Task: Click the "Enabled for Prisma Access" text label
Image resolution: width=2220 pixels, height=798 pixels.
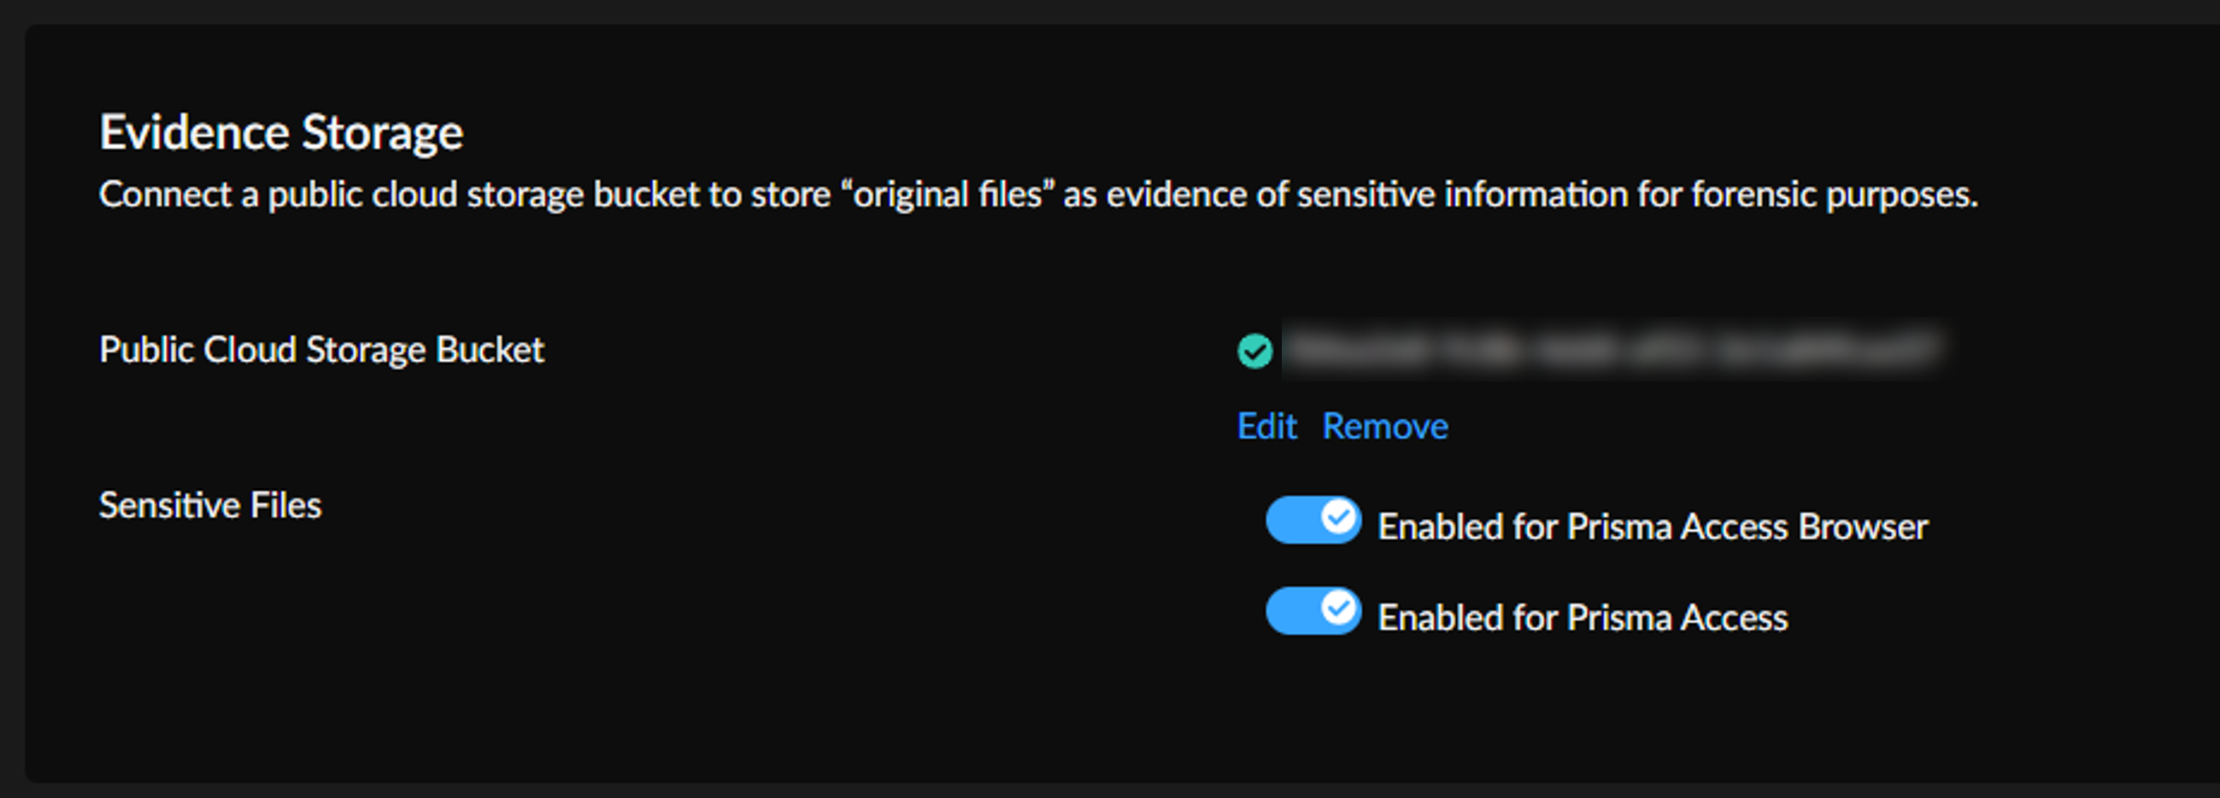Action: click(x=1583, y=618)
